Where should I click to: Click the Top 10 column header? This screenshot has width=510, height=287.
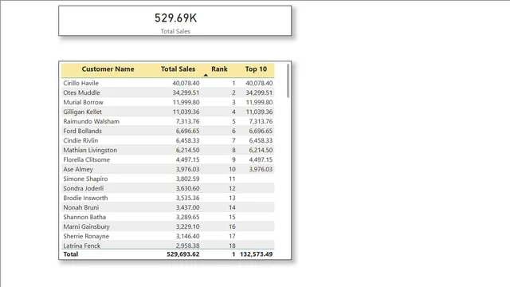point(256,69)
